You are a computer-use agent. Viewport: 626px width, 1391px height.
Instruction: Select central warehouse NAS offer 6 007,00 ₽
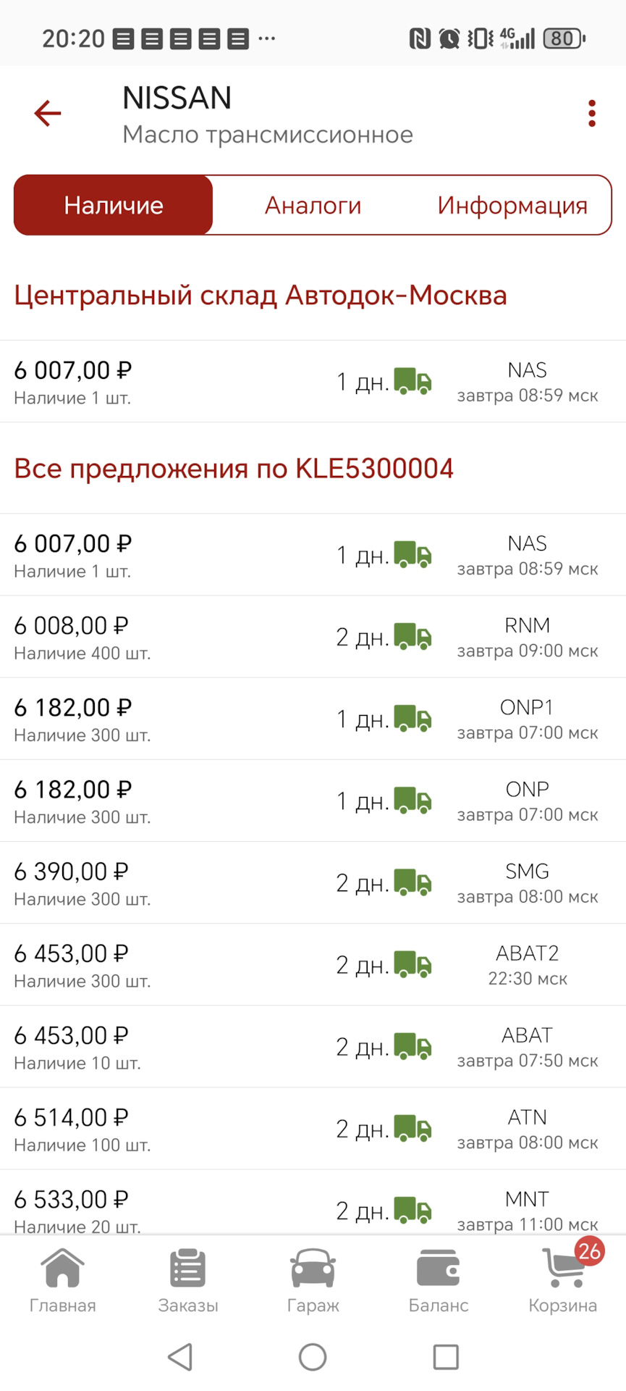[x=313, y=381]
